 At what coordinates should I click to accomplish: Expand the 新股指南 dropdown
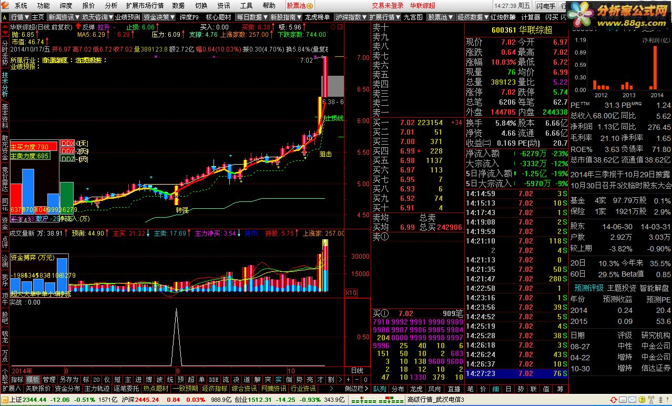click(x=286, y=17)
